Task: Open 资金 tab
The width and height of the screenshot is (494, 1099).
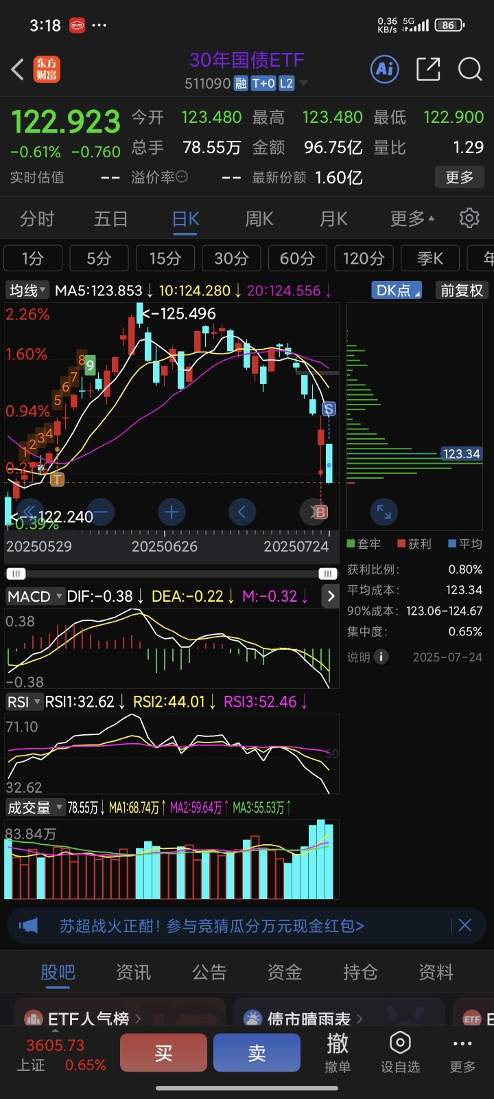Action: click(285, 972)
